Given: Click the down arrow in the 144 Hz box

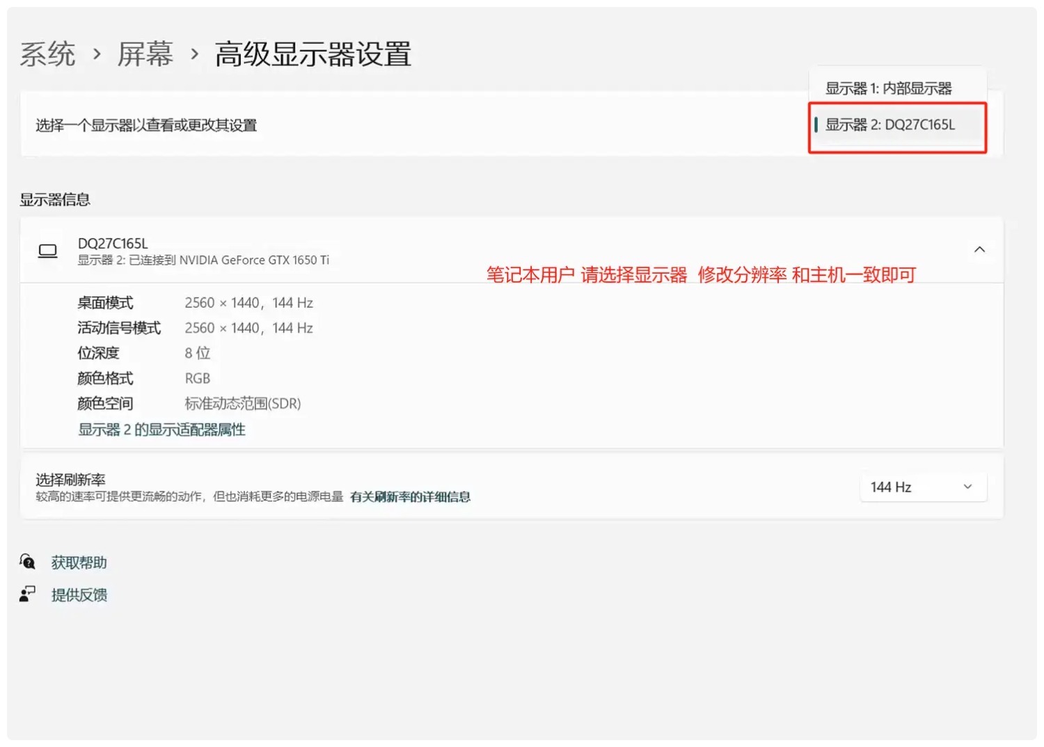Looking at the screenshot, I should pos(967,487).
